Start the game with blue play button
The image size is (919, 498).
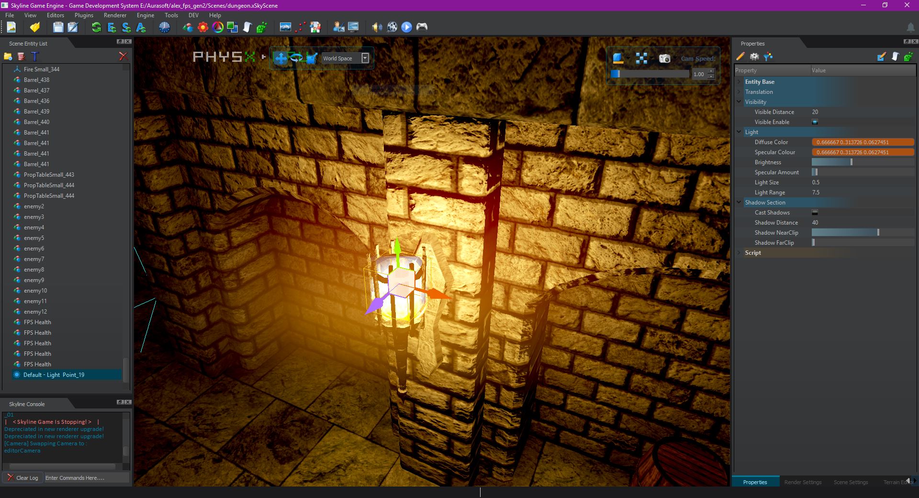click(406, 27)
